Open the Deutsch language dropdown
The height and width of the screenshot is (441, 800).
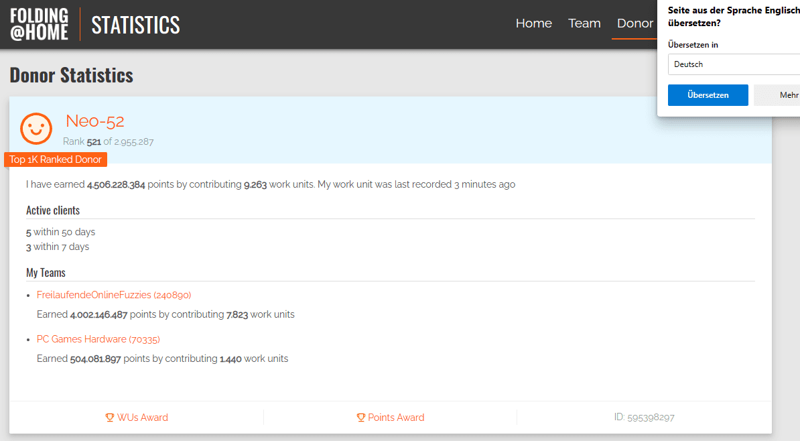[x=734, y=64]
